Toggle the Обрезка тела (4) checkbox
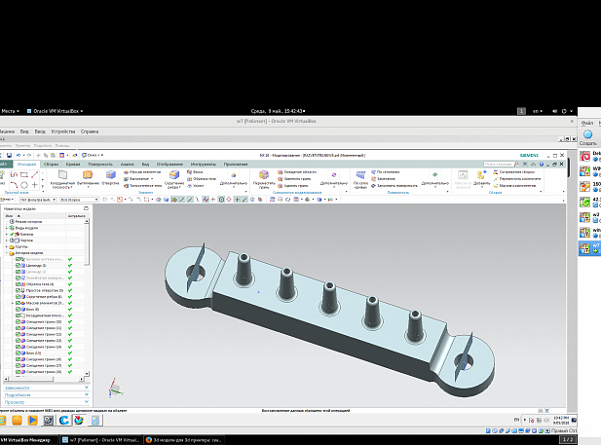 tap(19, 283)
